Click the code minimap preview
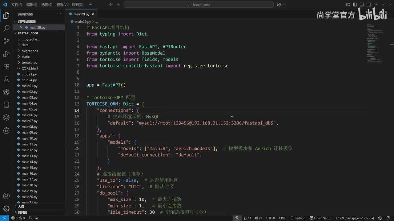The image size is (394, 221). (x=376, y=42)
